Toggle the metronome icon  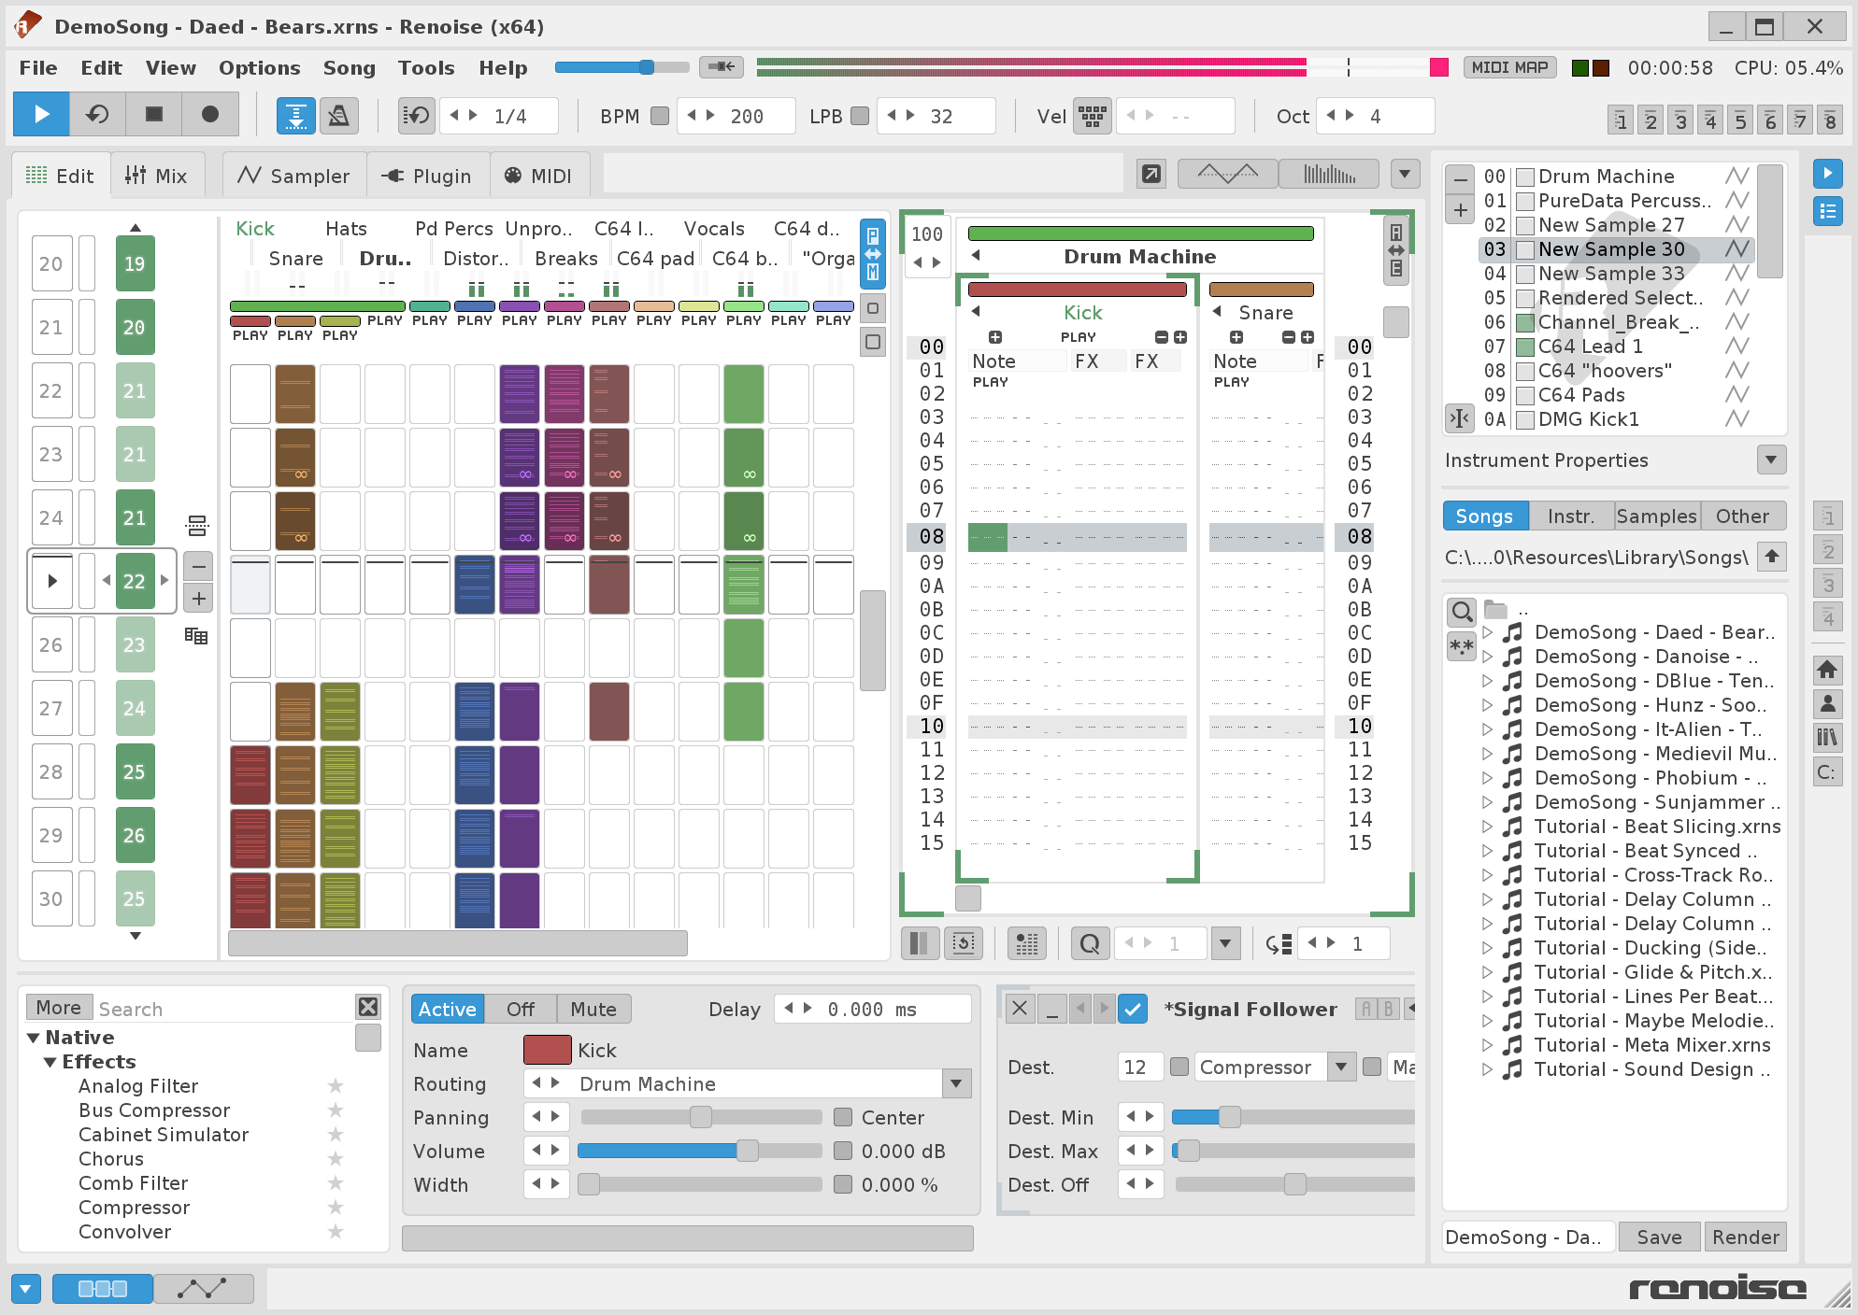pos(339,116)
